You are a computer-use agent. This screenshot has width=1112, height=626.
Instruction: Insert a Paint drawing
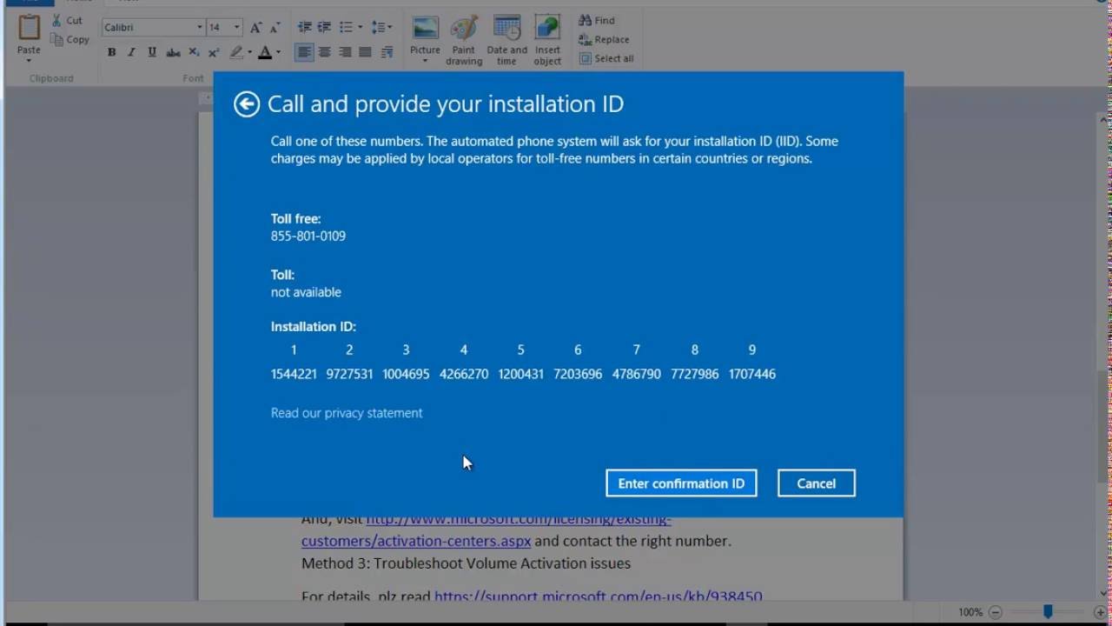coord(464,39)
